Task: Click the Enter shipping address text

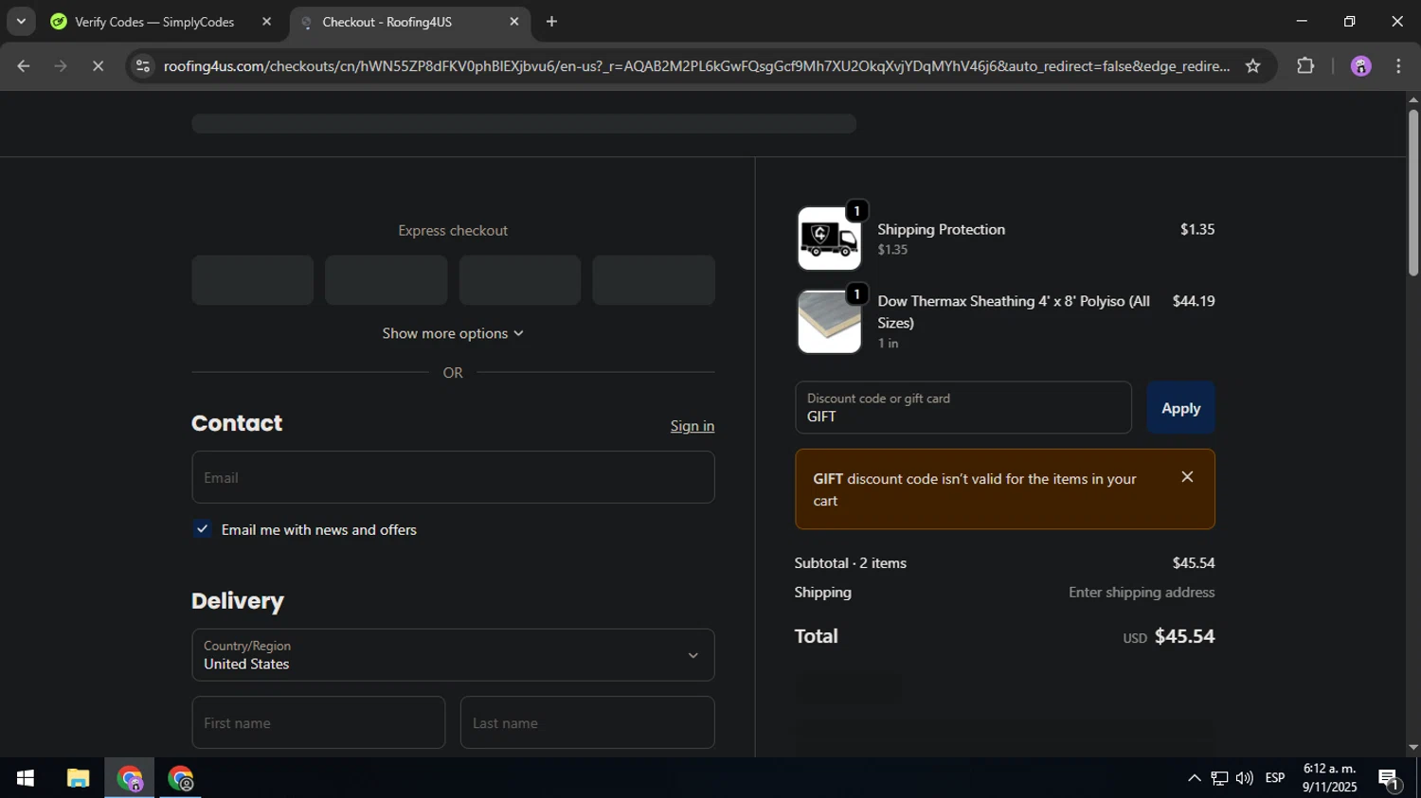Action: 1142,592
